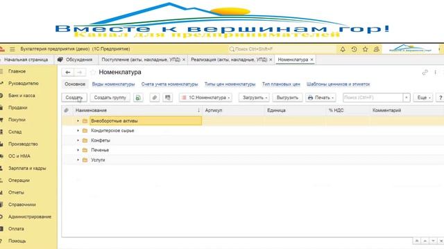This screenshot has width=444, height=249.
Task: Add Номенклатура page to favorites star
Action: tap(93, 72)
